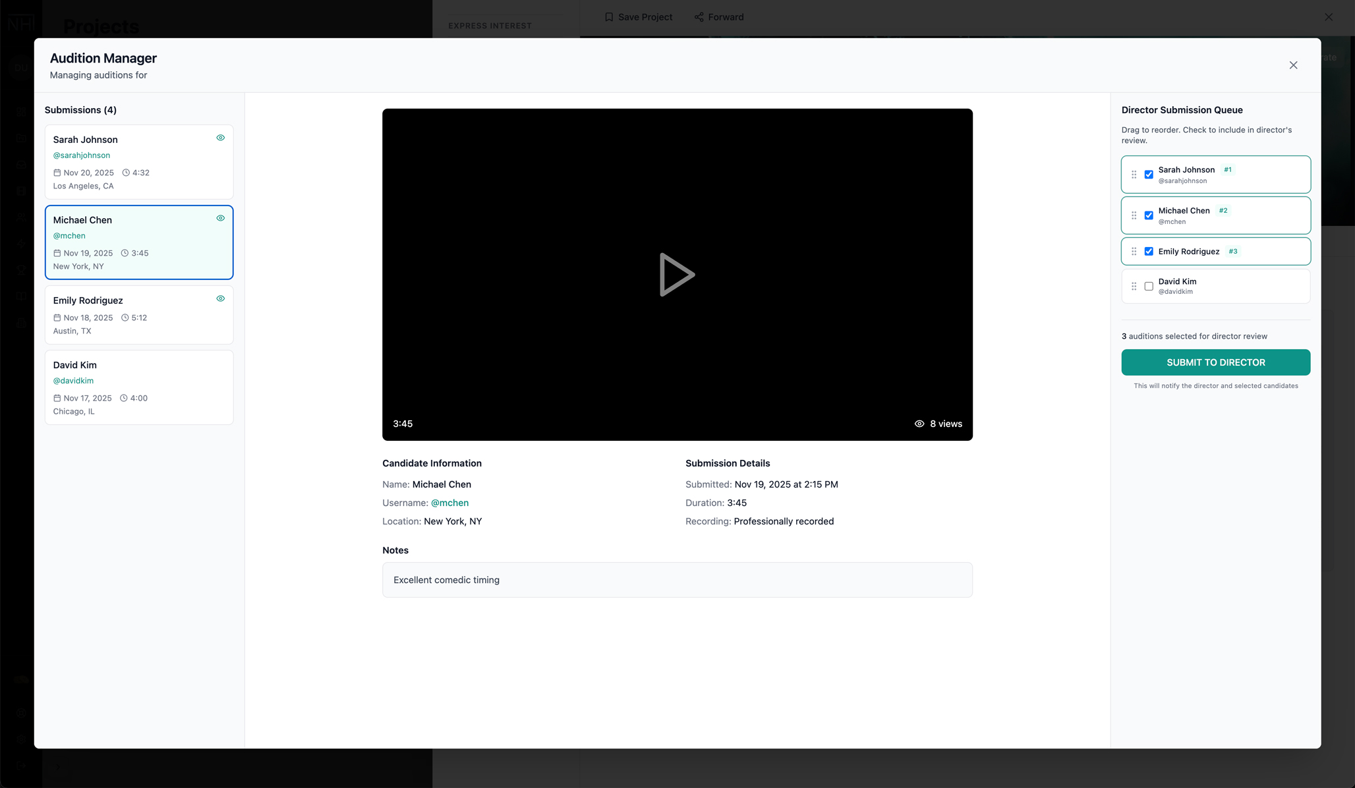Click drag handle for David Kim queue item
Image resolution: width=1355 pixels, height=788 pixels.
coord(1134,287)
